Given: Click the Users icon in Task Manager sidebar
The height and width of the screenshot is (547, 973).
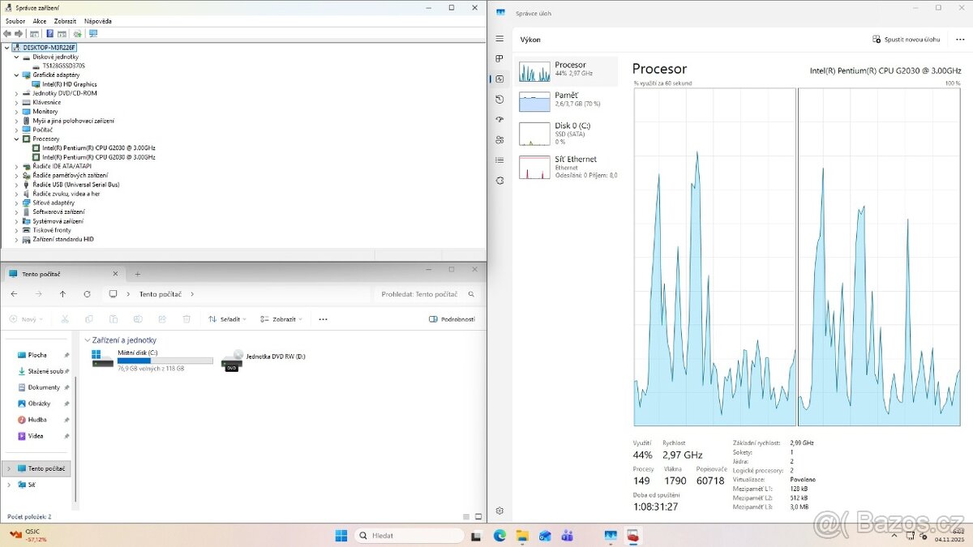Looking at the screenshot, I should 499,139.
